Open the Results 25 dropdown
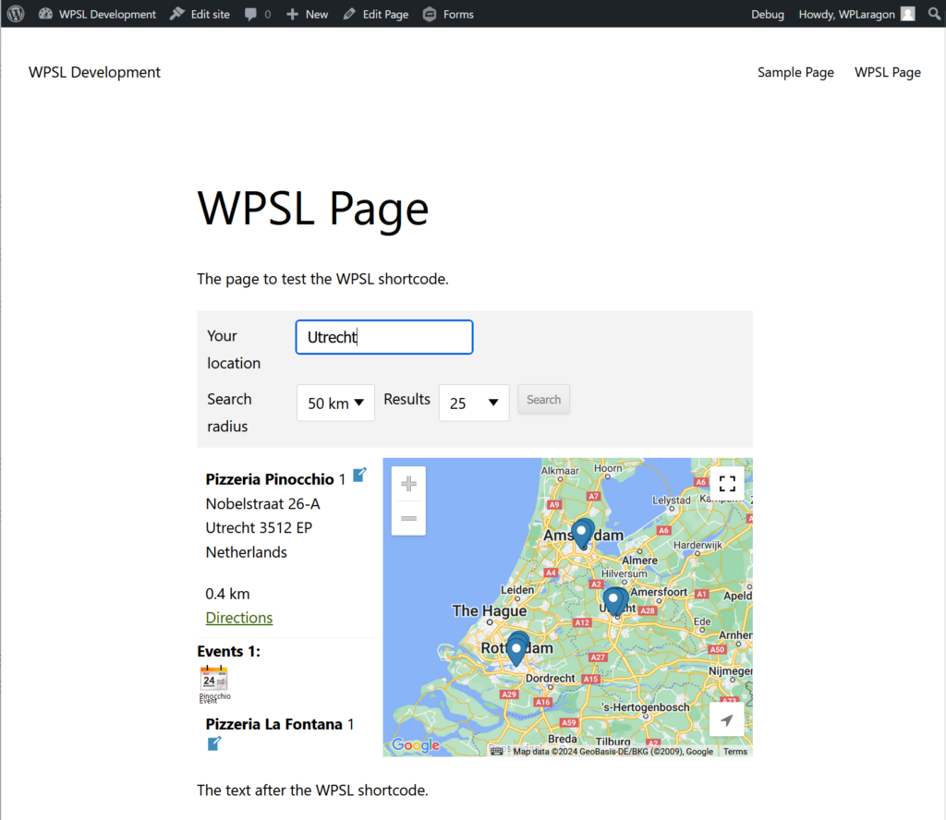The image size is (946, 820). [x=474, y=403]
